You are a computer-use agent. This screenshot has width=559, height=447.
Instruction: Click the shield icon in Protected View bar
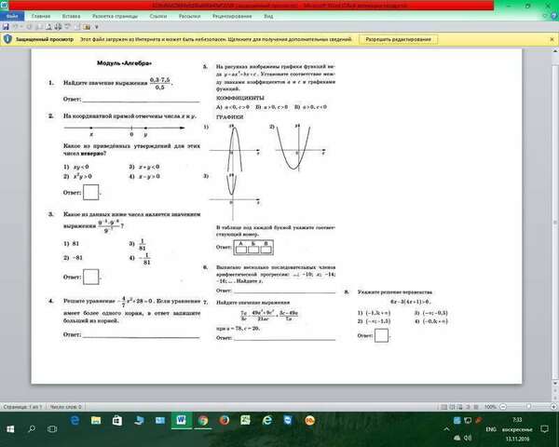click(x=7, y=39)
